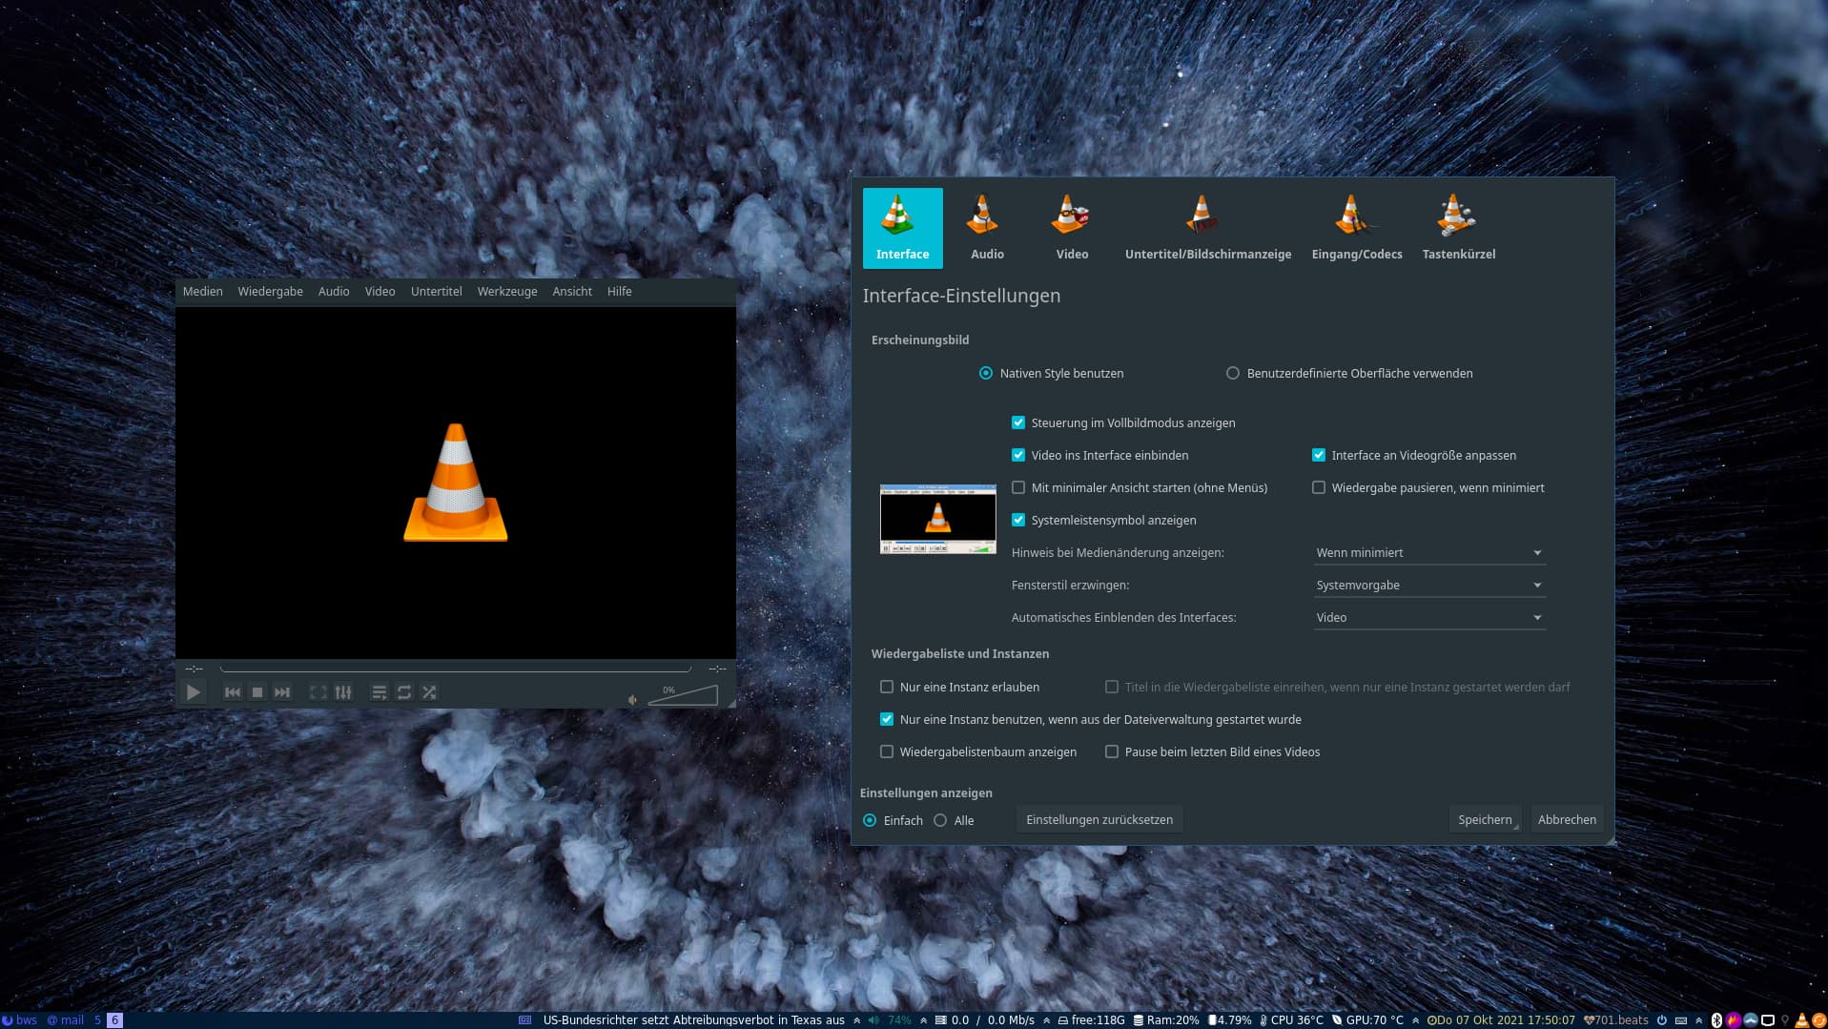Mute audio via VLC speaker icon
The width and height of the screenshot is (1828, 1029).
[632, 699]
